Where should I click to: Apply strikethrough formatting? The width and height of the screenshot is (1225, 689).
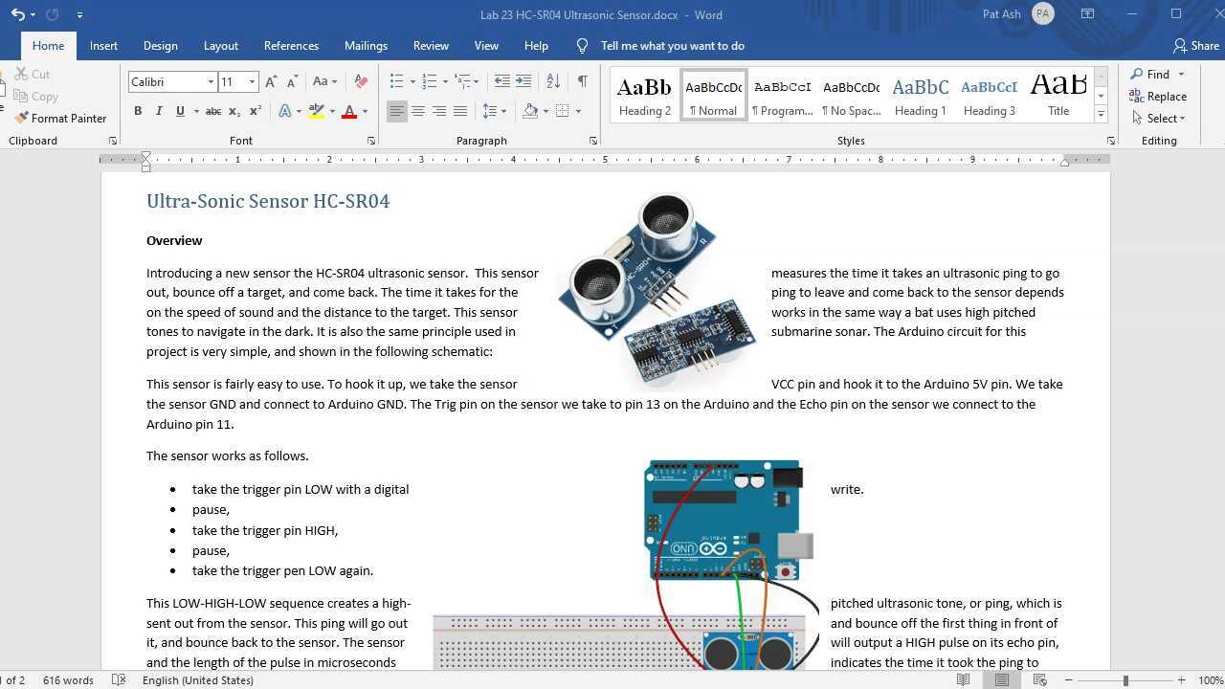pyautogui.click(x=212, y=111)
